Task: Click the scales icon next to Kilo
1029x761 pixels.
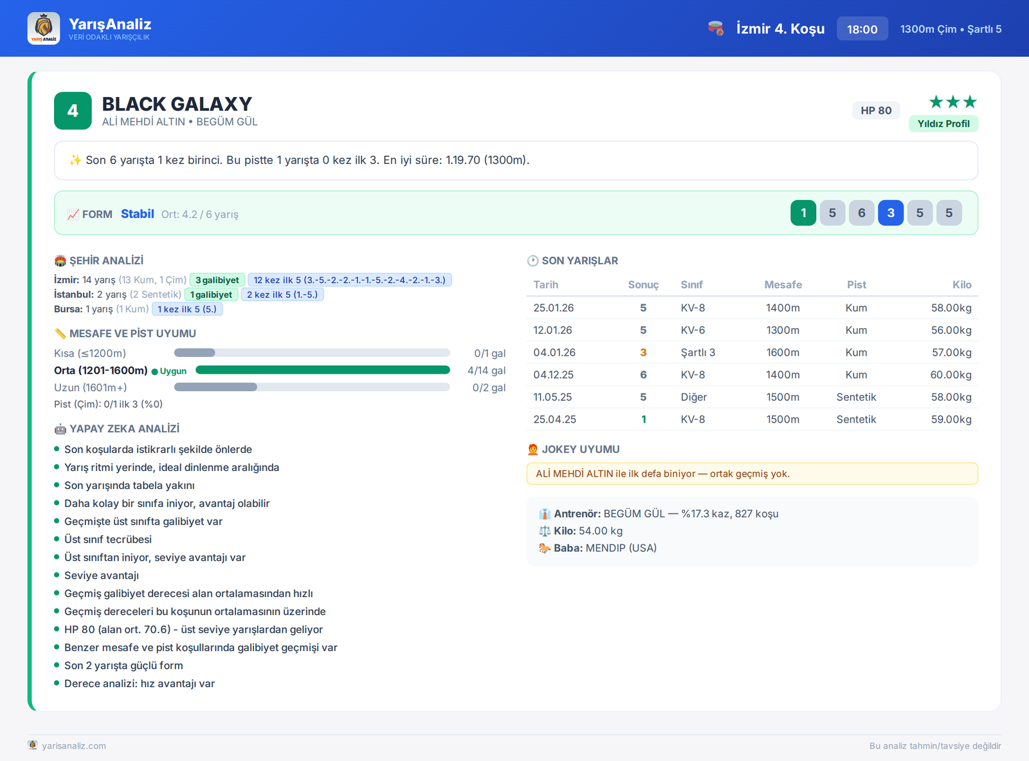Action: tap(545, 531)
